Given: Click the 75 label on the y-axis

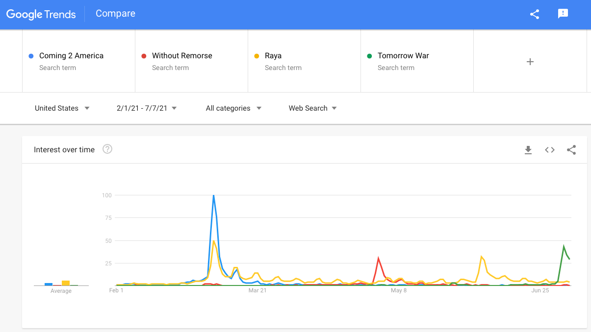Looking at the screenshot, I should [108, 218].
